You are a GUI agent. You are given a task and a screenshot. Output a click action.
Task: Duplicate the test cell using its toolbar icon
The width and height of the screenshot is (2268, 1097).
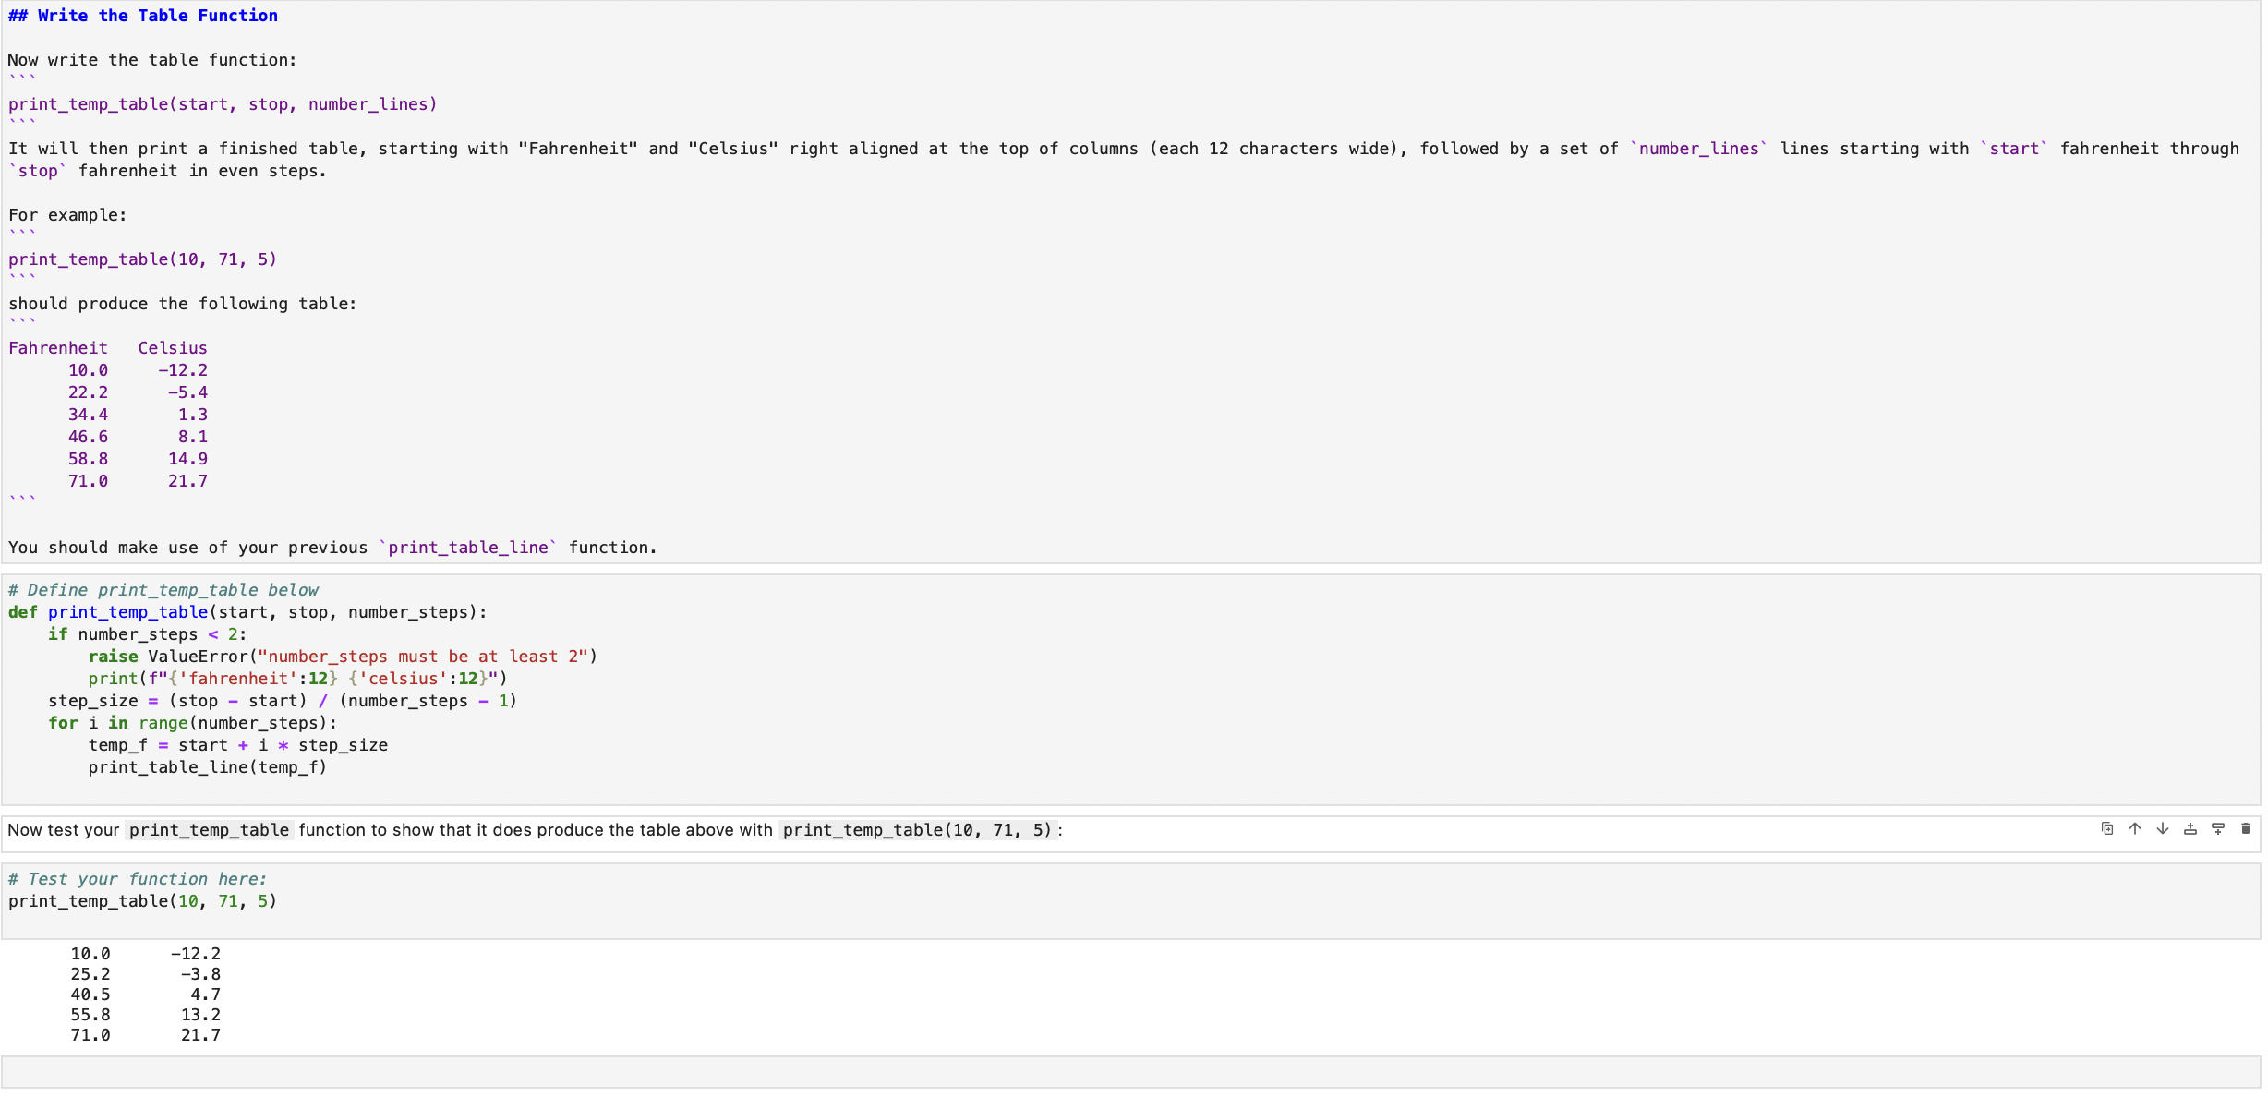2108,829
